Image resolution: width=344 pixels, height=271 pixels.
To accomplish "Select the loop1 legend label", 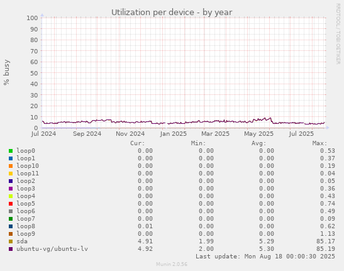I will tap(26, 158).
